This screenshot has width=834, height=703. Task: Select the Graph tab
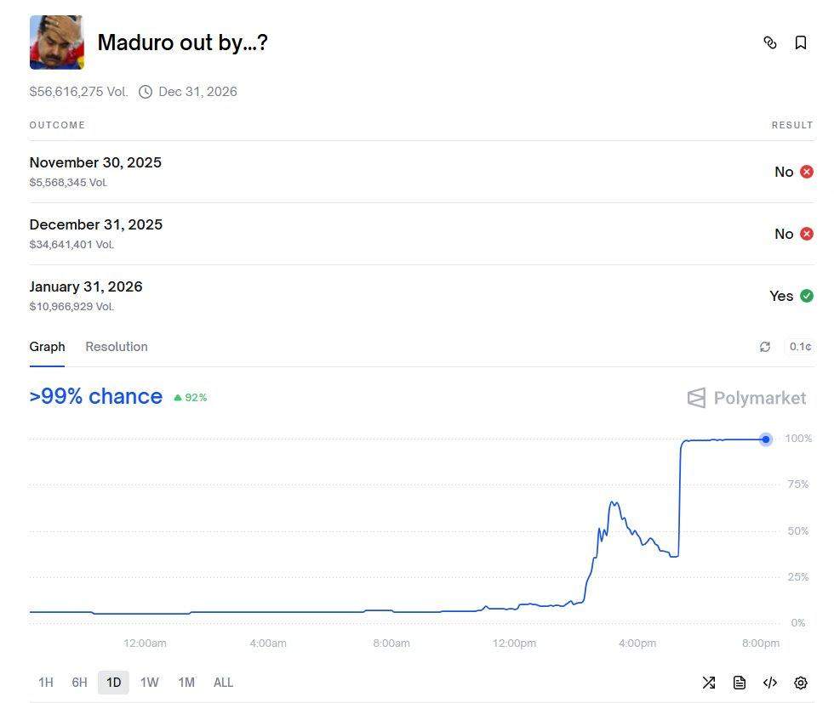tap(47, 347)
